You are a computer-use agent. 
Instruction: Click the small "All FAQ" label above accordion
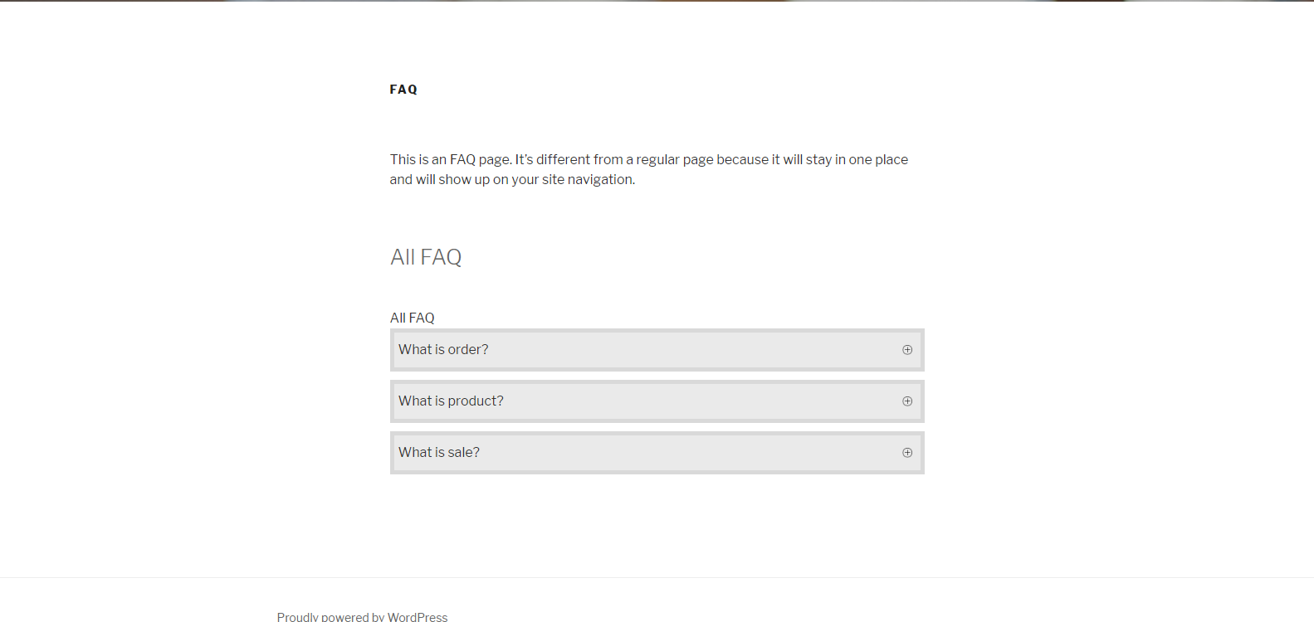point(413,318)
